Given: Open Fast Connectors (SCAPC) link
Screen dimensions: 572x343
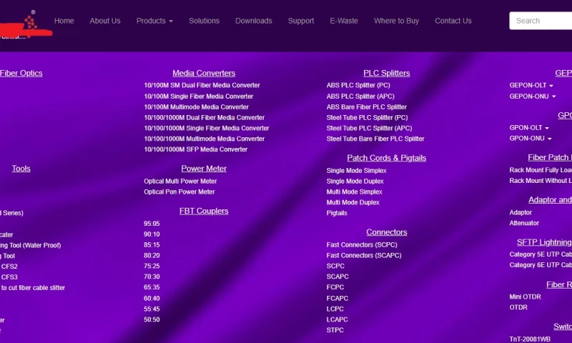Looking at the screenshot, I should click(x=363, y=255).
